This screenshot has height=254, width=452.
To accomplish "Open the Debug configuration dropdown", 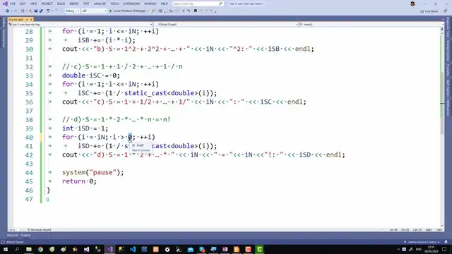I will pyautogui.click(x=72, y=11).
